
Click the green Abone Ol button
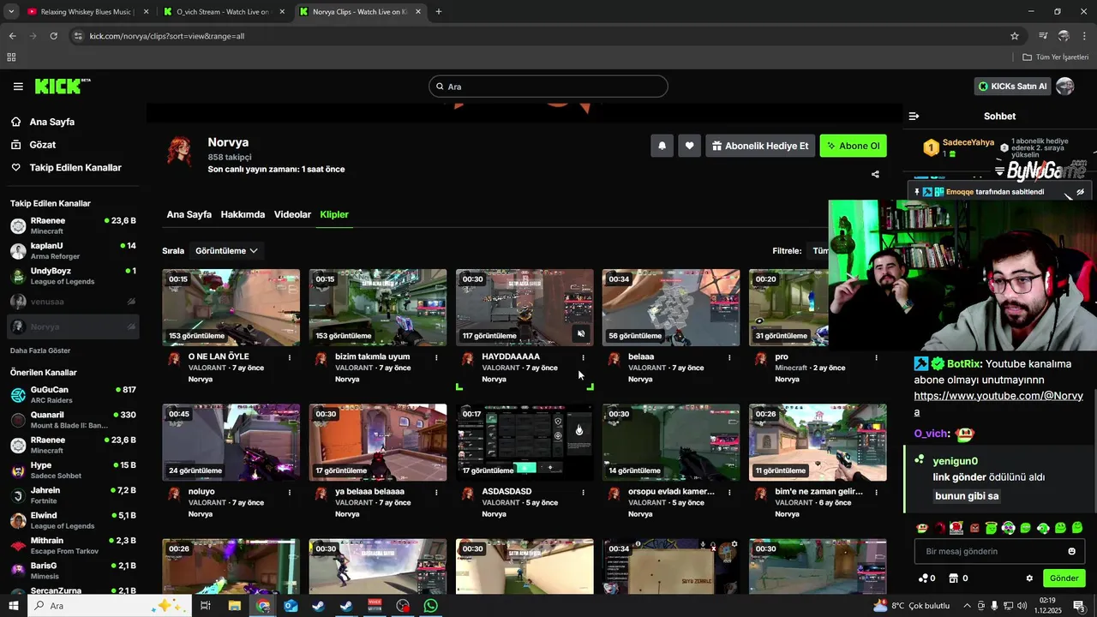click(853, 146)
